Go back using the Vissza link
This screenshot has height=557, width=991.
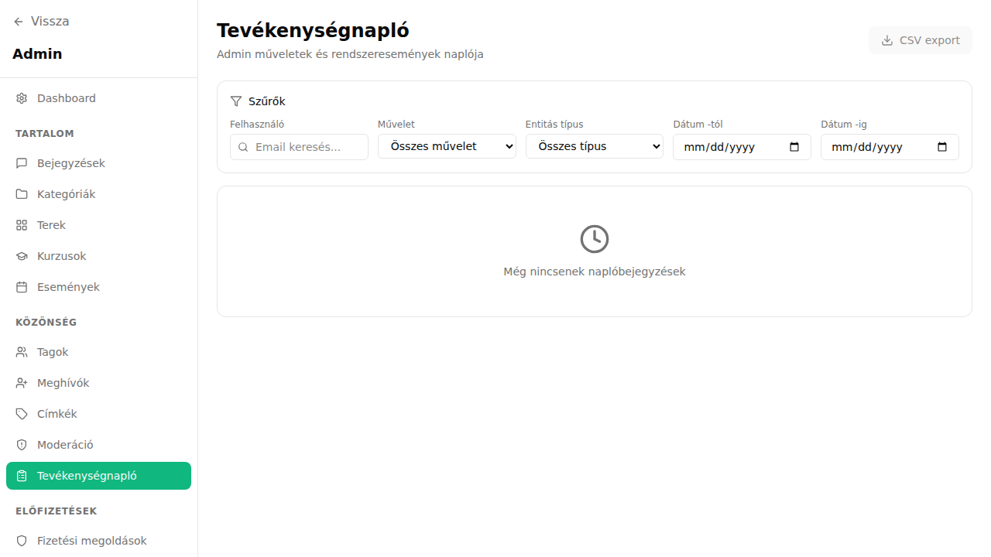[41, 21]
